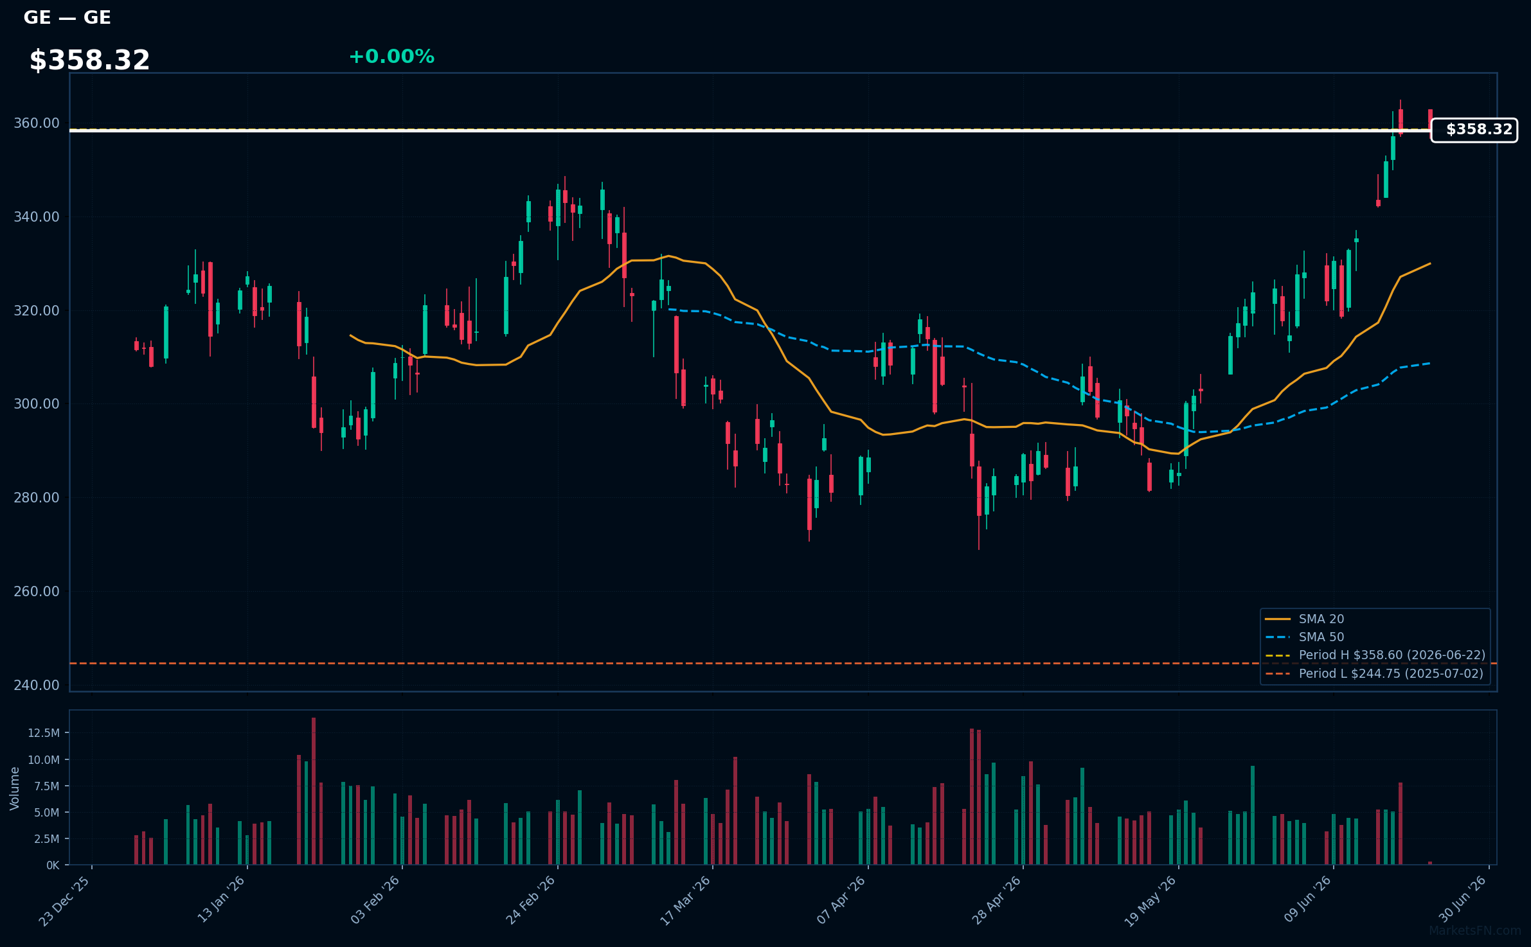Image resolution: width=1531 pixels, height=947 pixels.
Task: Click the GE — GE chart title
Action: click(67, 17)
